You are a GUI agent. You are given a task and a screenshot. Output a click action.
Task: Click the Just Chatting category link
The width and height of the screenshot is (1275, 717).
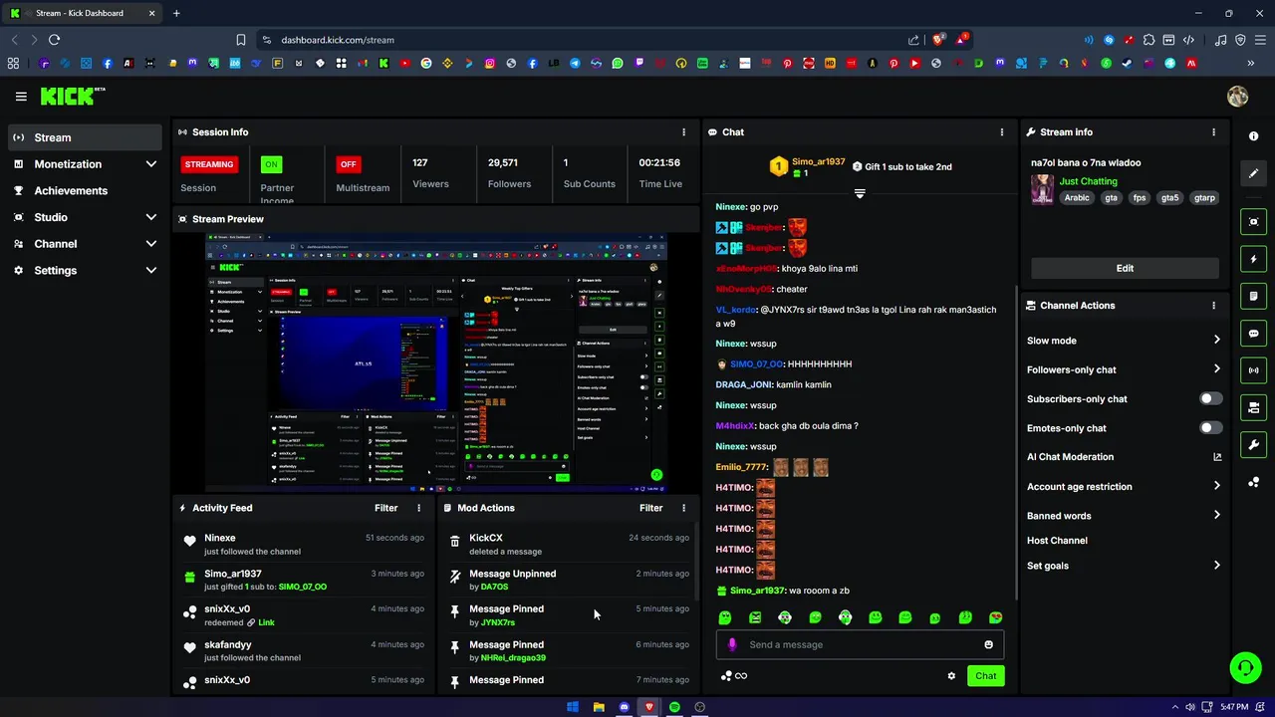[x=1088, y=181]
